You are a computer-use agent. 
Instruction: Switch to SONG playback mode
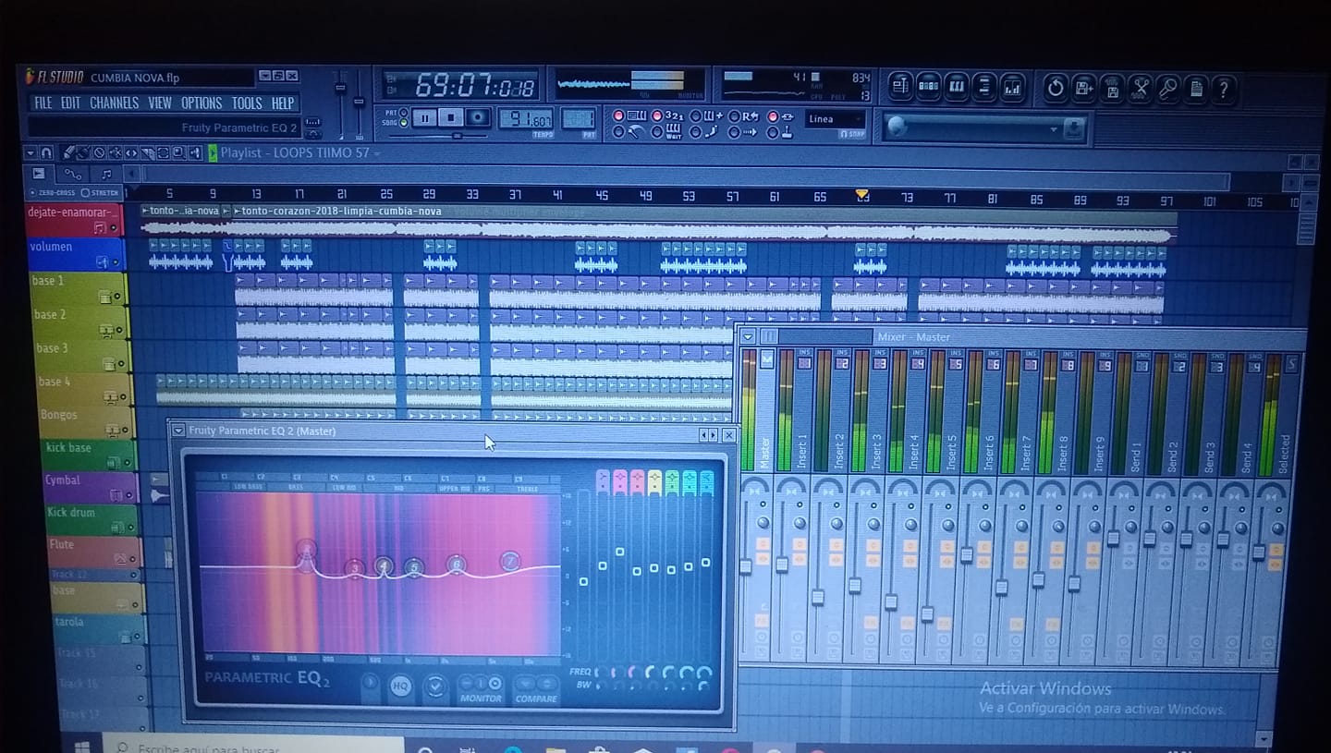click(403, 123)
